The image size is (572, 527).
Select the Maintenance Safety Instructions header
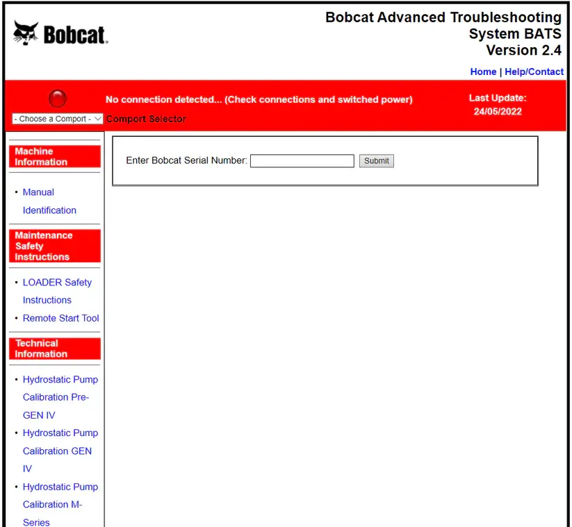click(x=55, y=246)
